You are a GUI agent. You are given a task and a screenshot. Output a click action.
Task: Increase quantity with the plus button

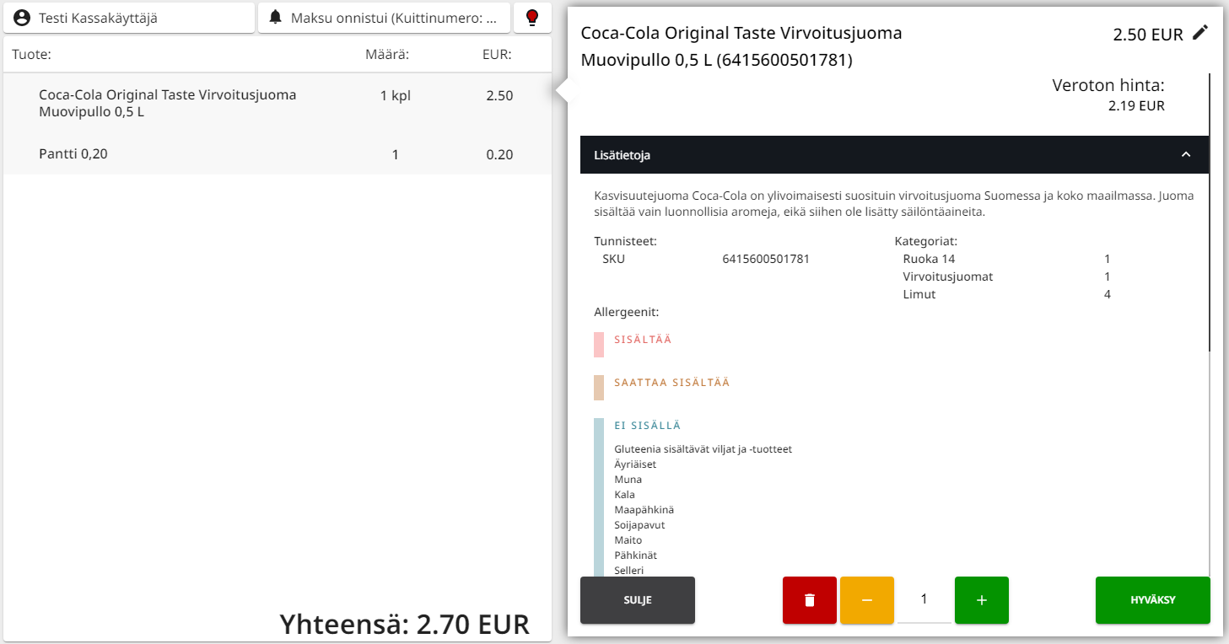981,600
